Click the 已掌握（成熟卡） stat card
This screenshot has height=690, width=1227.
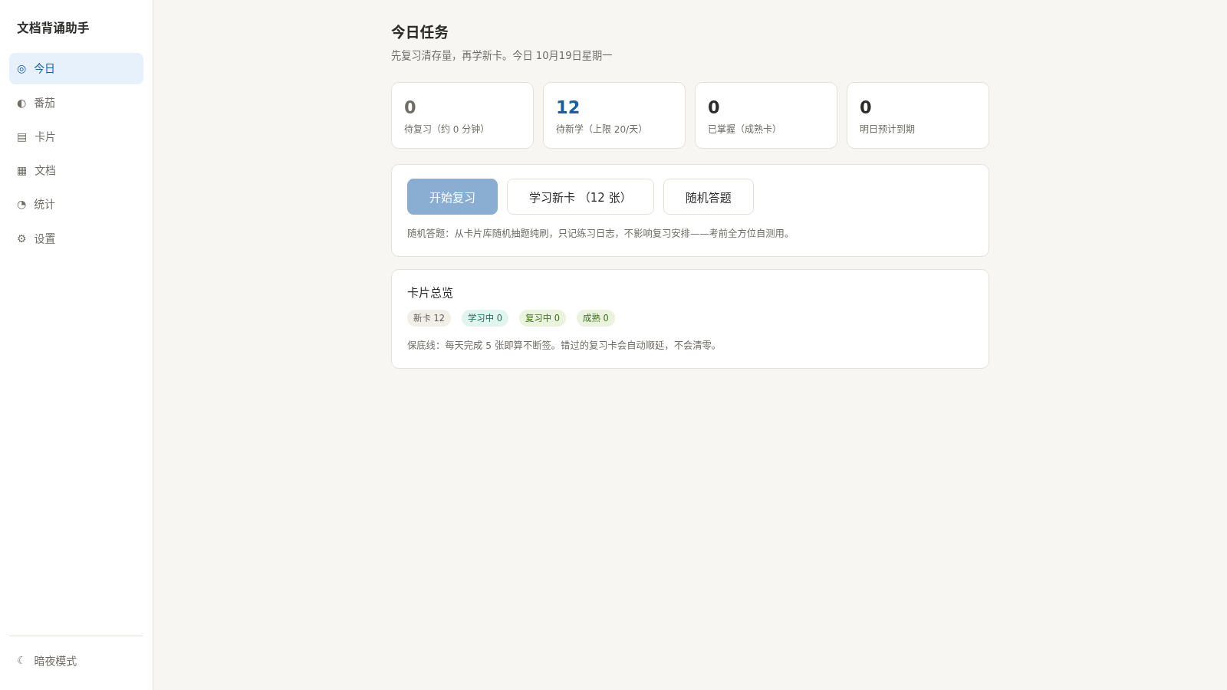coord(766,116)
